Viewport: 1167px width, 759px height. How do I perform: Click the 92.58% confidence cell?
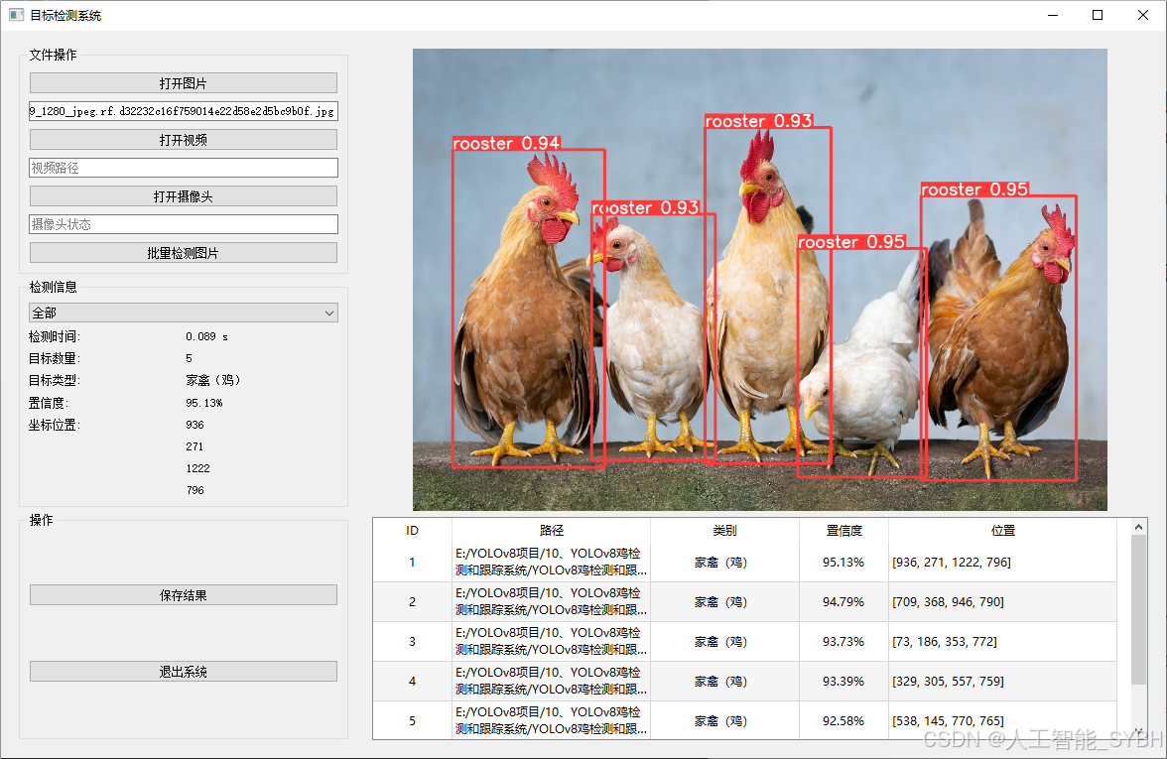[843, 720]
